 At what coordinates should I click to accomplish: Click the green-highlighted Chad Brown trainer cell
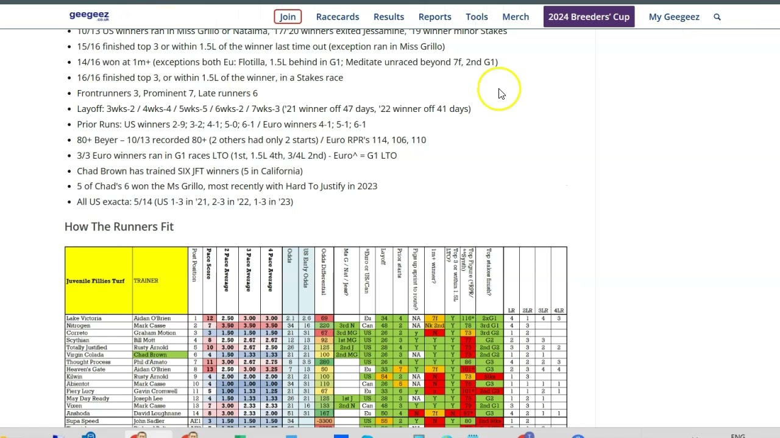150,355
